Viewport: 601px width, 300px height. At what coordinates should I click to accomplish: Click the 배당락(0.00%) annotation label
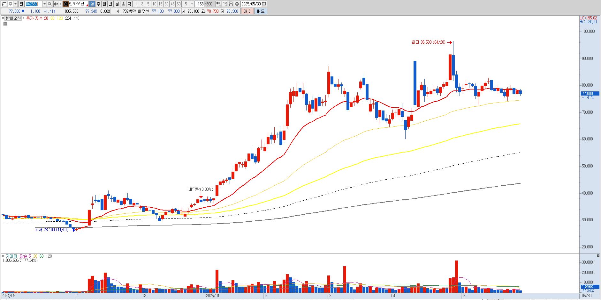pyautogui.click(x=201, y=189)
